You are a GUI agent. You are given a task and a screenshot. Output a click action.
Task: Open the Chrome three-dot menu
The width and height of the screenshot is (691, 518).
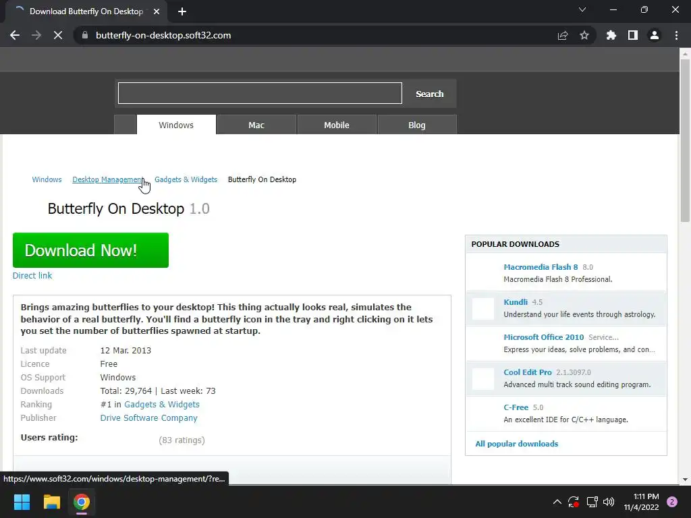[x=676, y=35]
